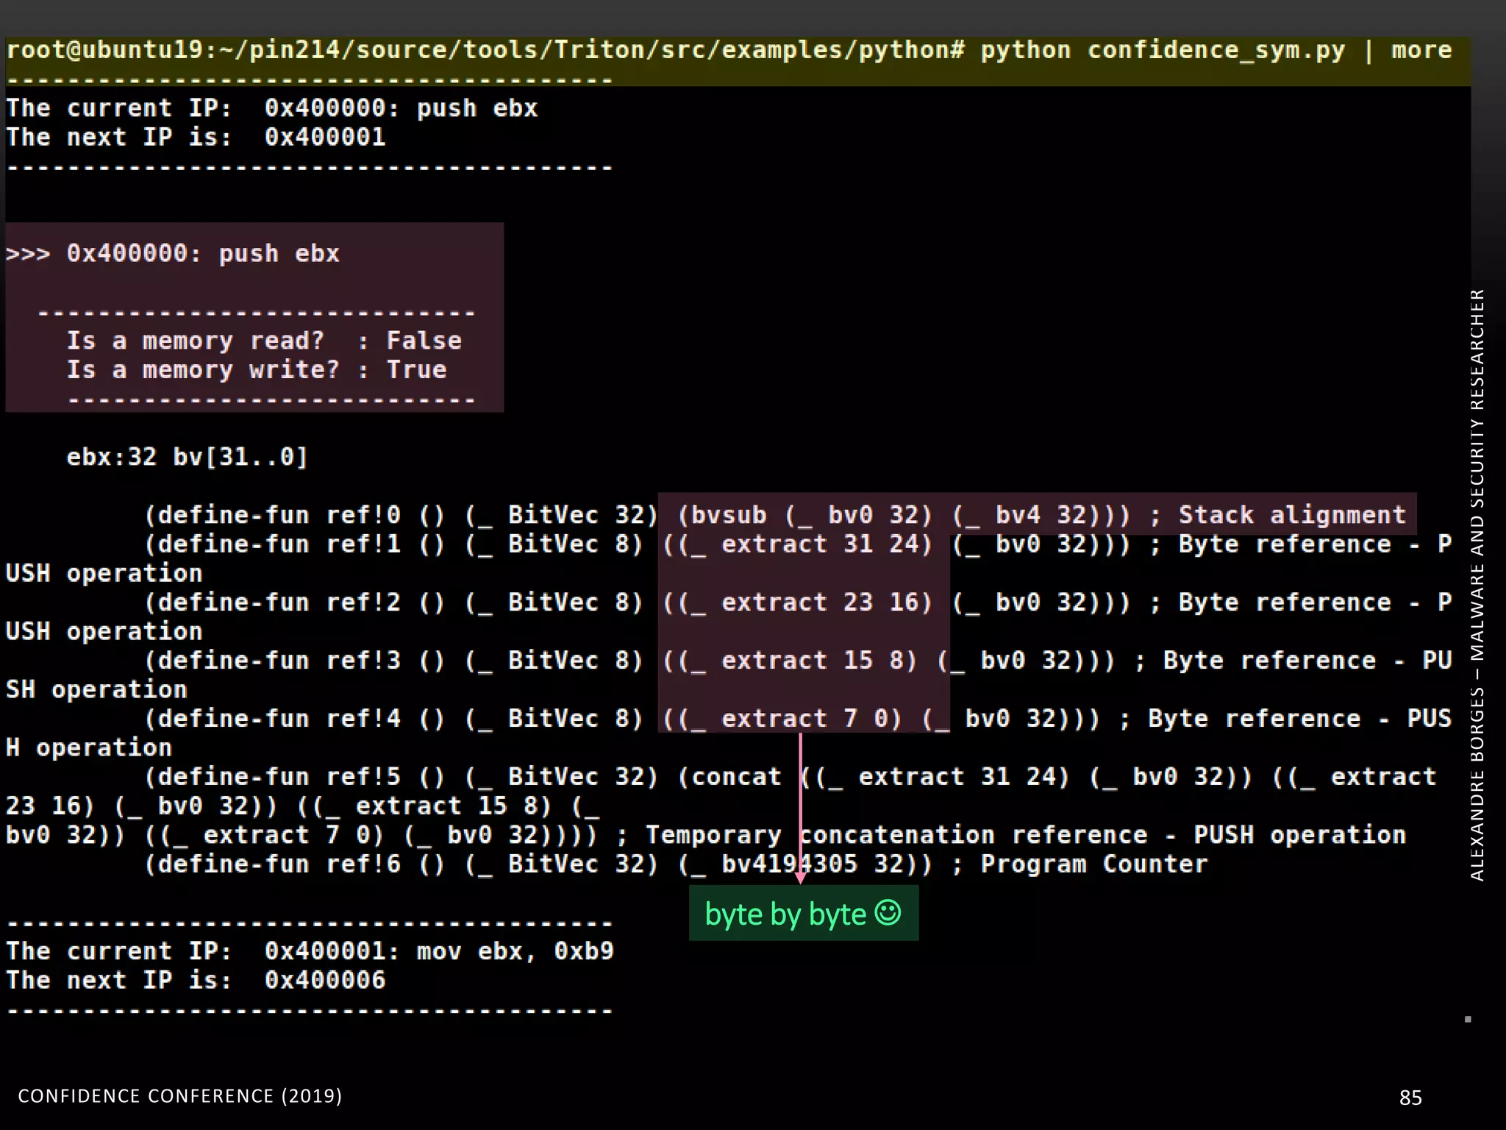Click the 'Temporary concatenation reference - PUSH operation' comment
The image size is (1506, 1130).
coord(1026,835)
